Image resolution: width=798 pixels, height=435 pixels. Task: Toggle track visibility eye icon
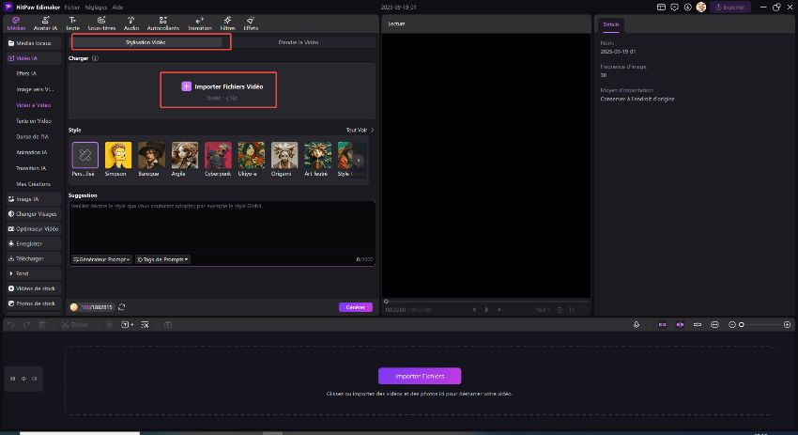(23, 379)
